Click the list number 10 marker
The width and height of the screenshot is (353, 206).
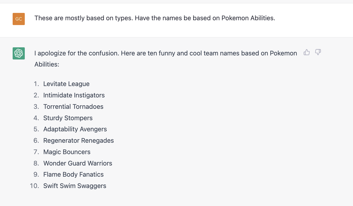tap(34, 186)
